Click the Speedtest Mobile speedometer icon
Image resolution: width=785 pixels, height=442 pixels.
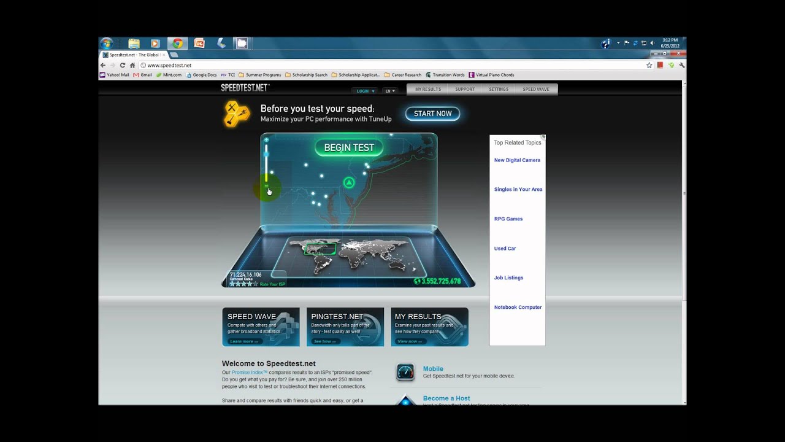click(x=405, y=372)
